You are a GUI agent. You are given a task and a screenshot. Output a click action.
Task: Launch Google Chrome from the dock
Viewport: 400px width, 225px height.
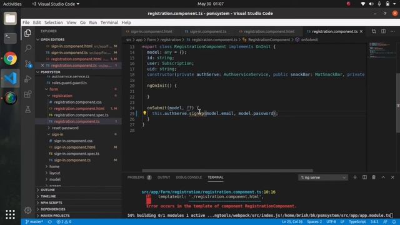tap(10, 58)
